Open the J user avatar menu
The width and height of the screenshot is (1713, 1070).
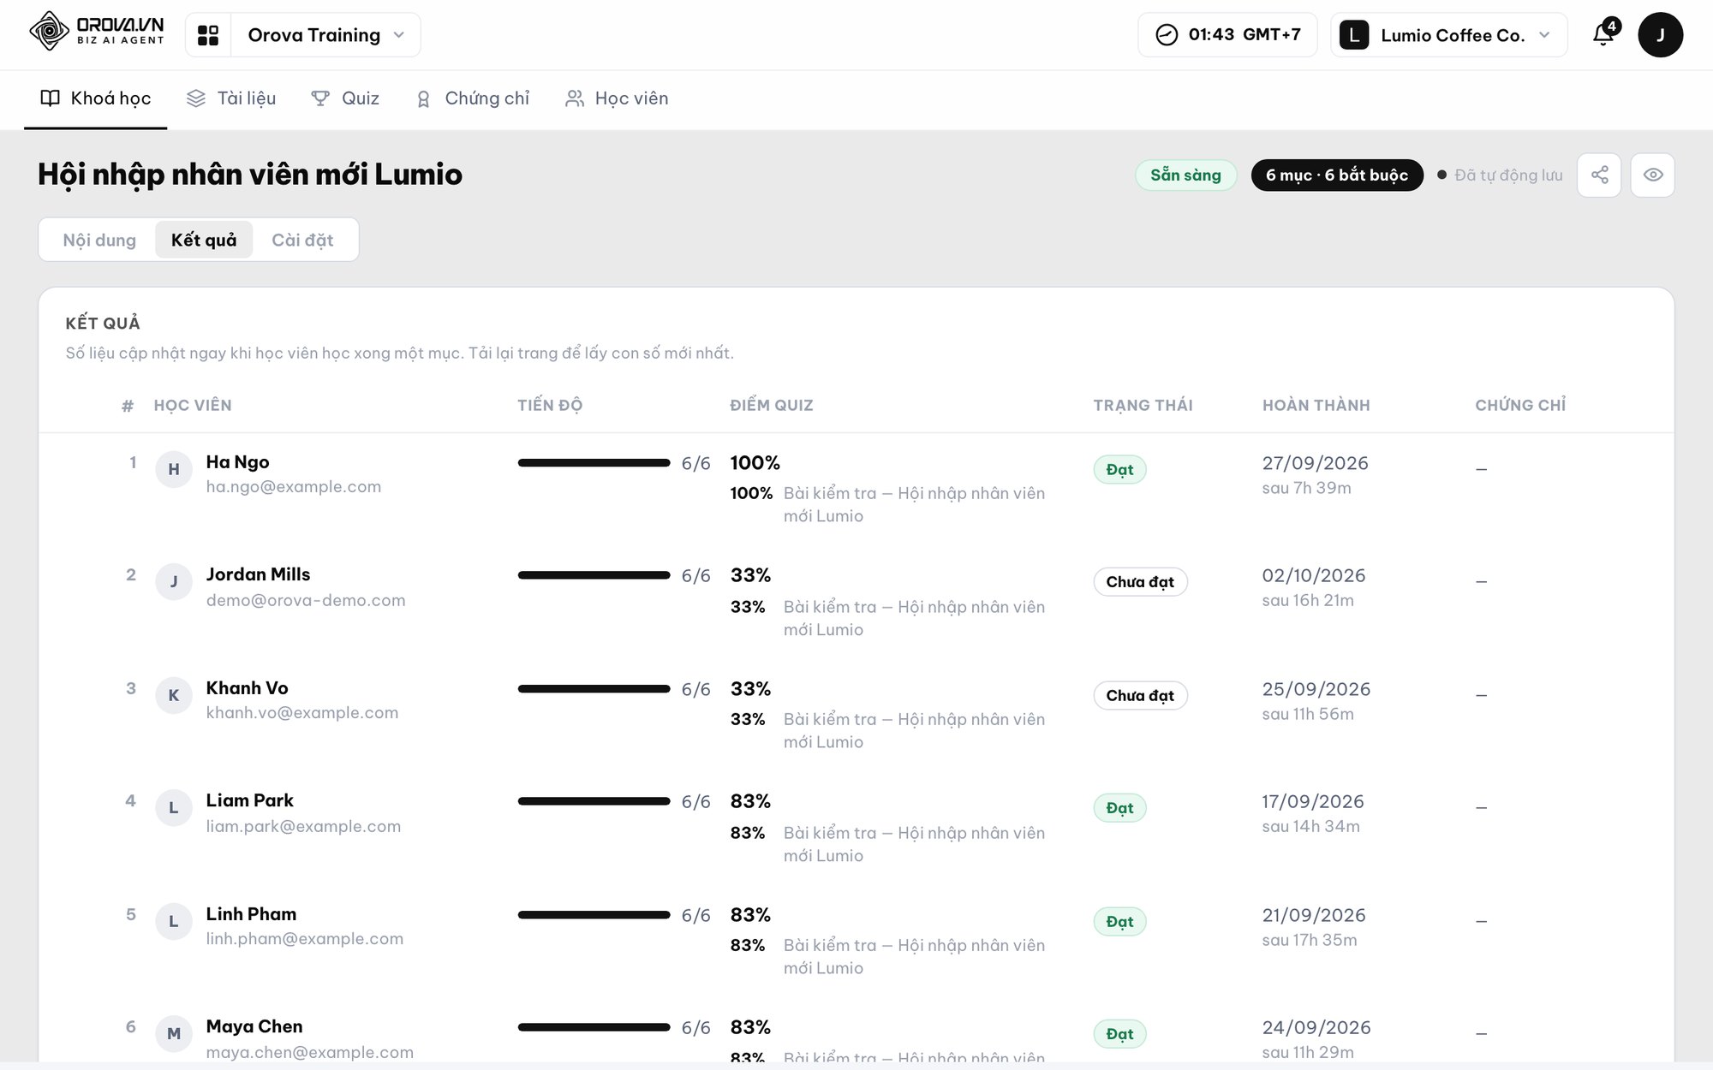pyautogui.click(x=1660, y=35)
